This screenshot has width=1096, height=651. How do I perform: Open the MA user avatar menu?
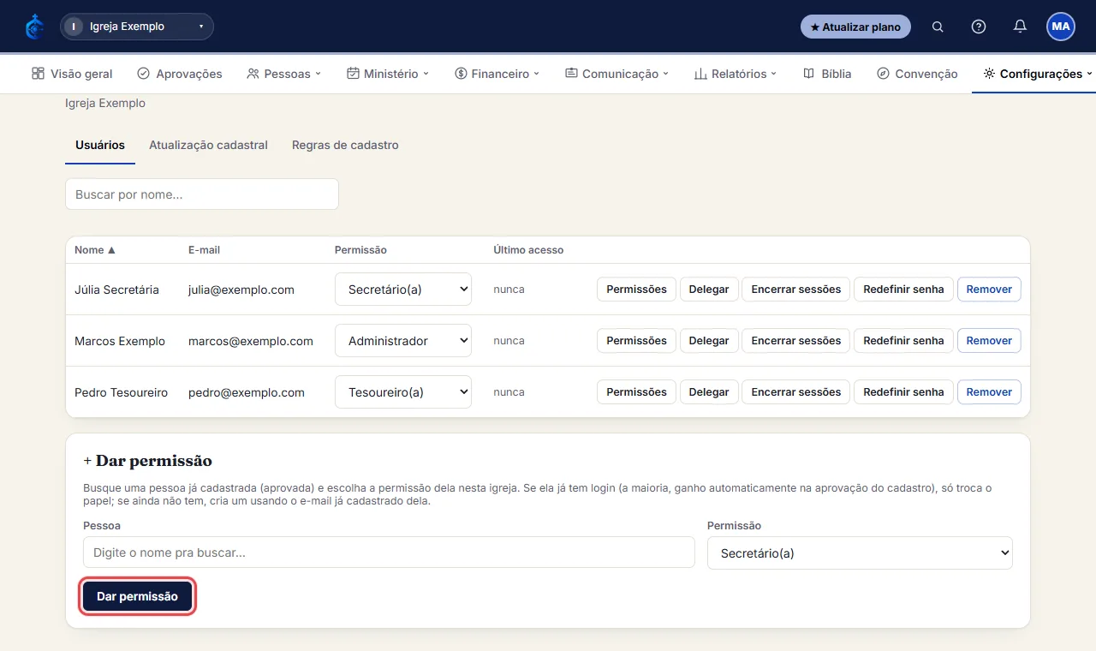(x=1061, y=27)
